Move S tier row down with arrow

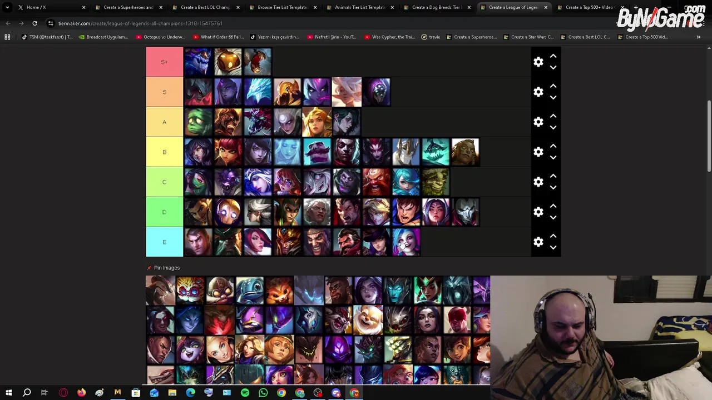553,97
